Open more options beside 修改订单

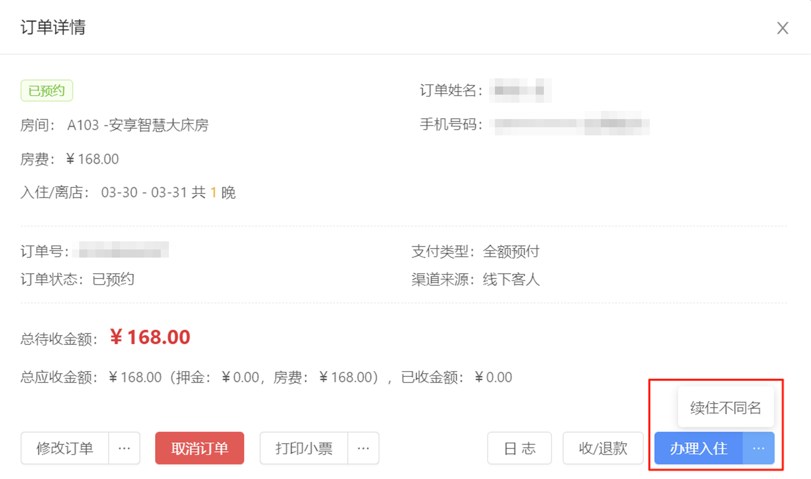pos(124,448)
